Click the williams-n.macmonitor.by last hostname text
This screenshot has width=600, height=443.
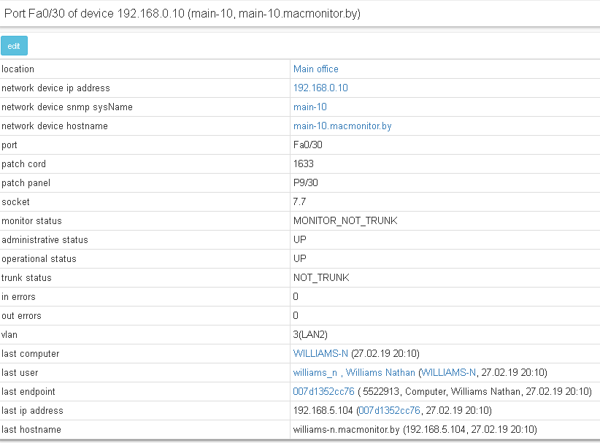tap(346, 430)
